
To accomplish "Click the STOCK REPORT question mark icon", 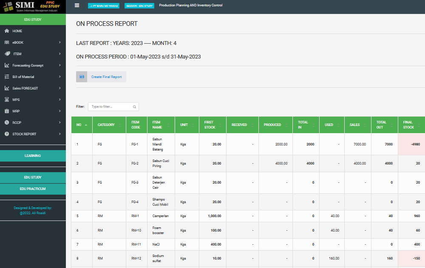I will 7,134.
